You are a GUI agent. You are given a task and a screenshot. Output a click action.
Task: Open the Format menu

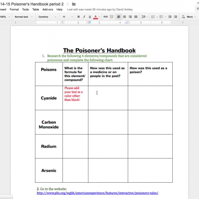click(14, 10)
